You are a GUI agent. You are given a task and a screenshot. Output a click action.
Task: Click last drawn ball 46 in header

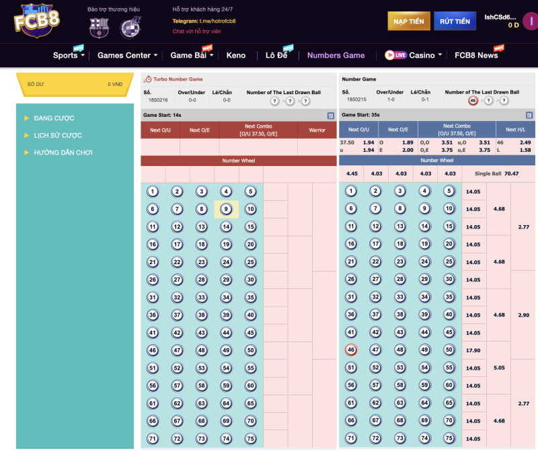pos(473,101)
